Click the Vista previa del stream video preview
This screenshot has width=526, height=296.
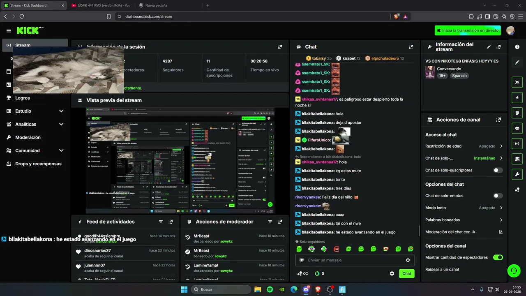180,161
